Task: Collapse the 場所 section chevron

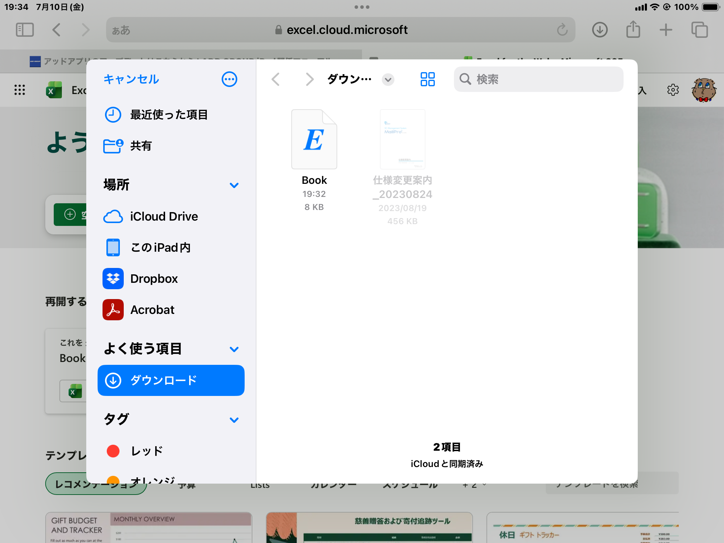Action: pyautogui.click(x=234, y=185)
